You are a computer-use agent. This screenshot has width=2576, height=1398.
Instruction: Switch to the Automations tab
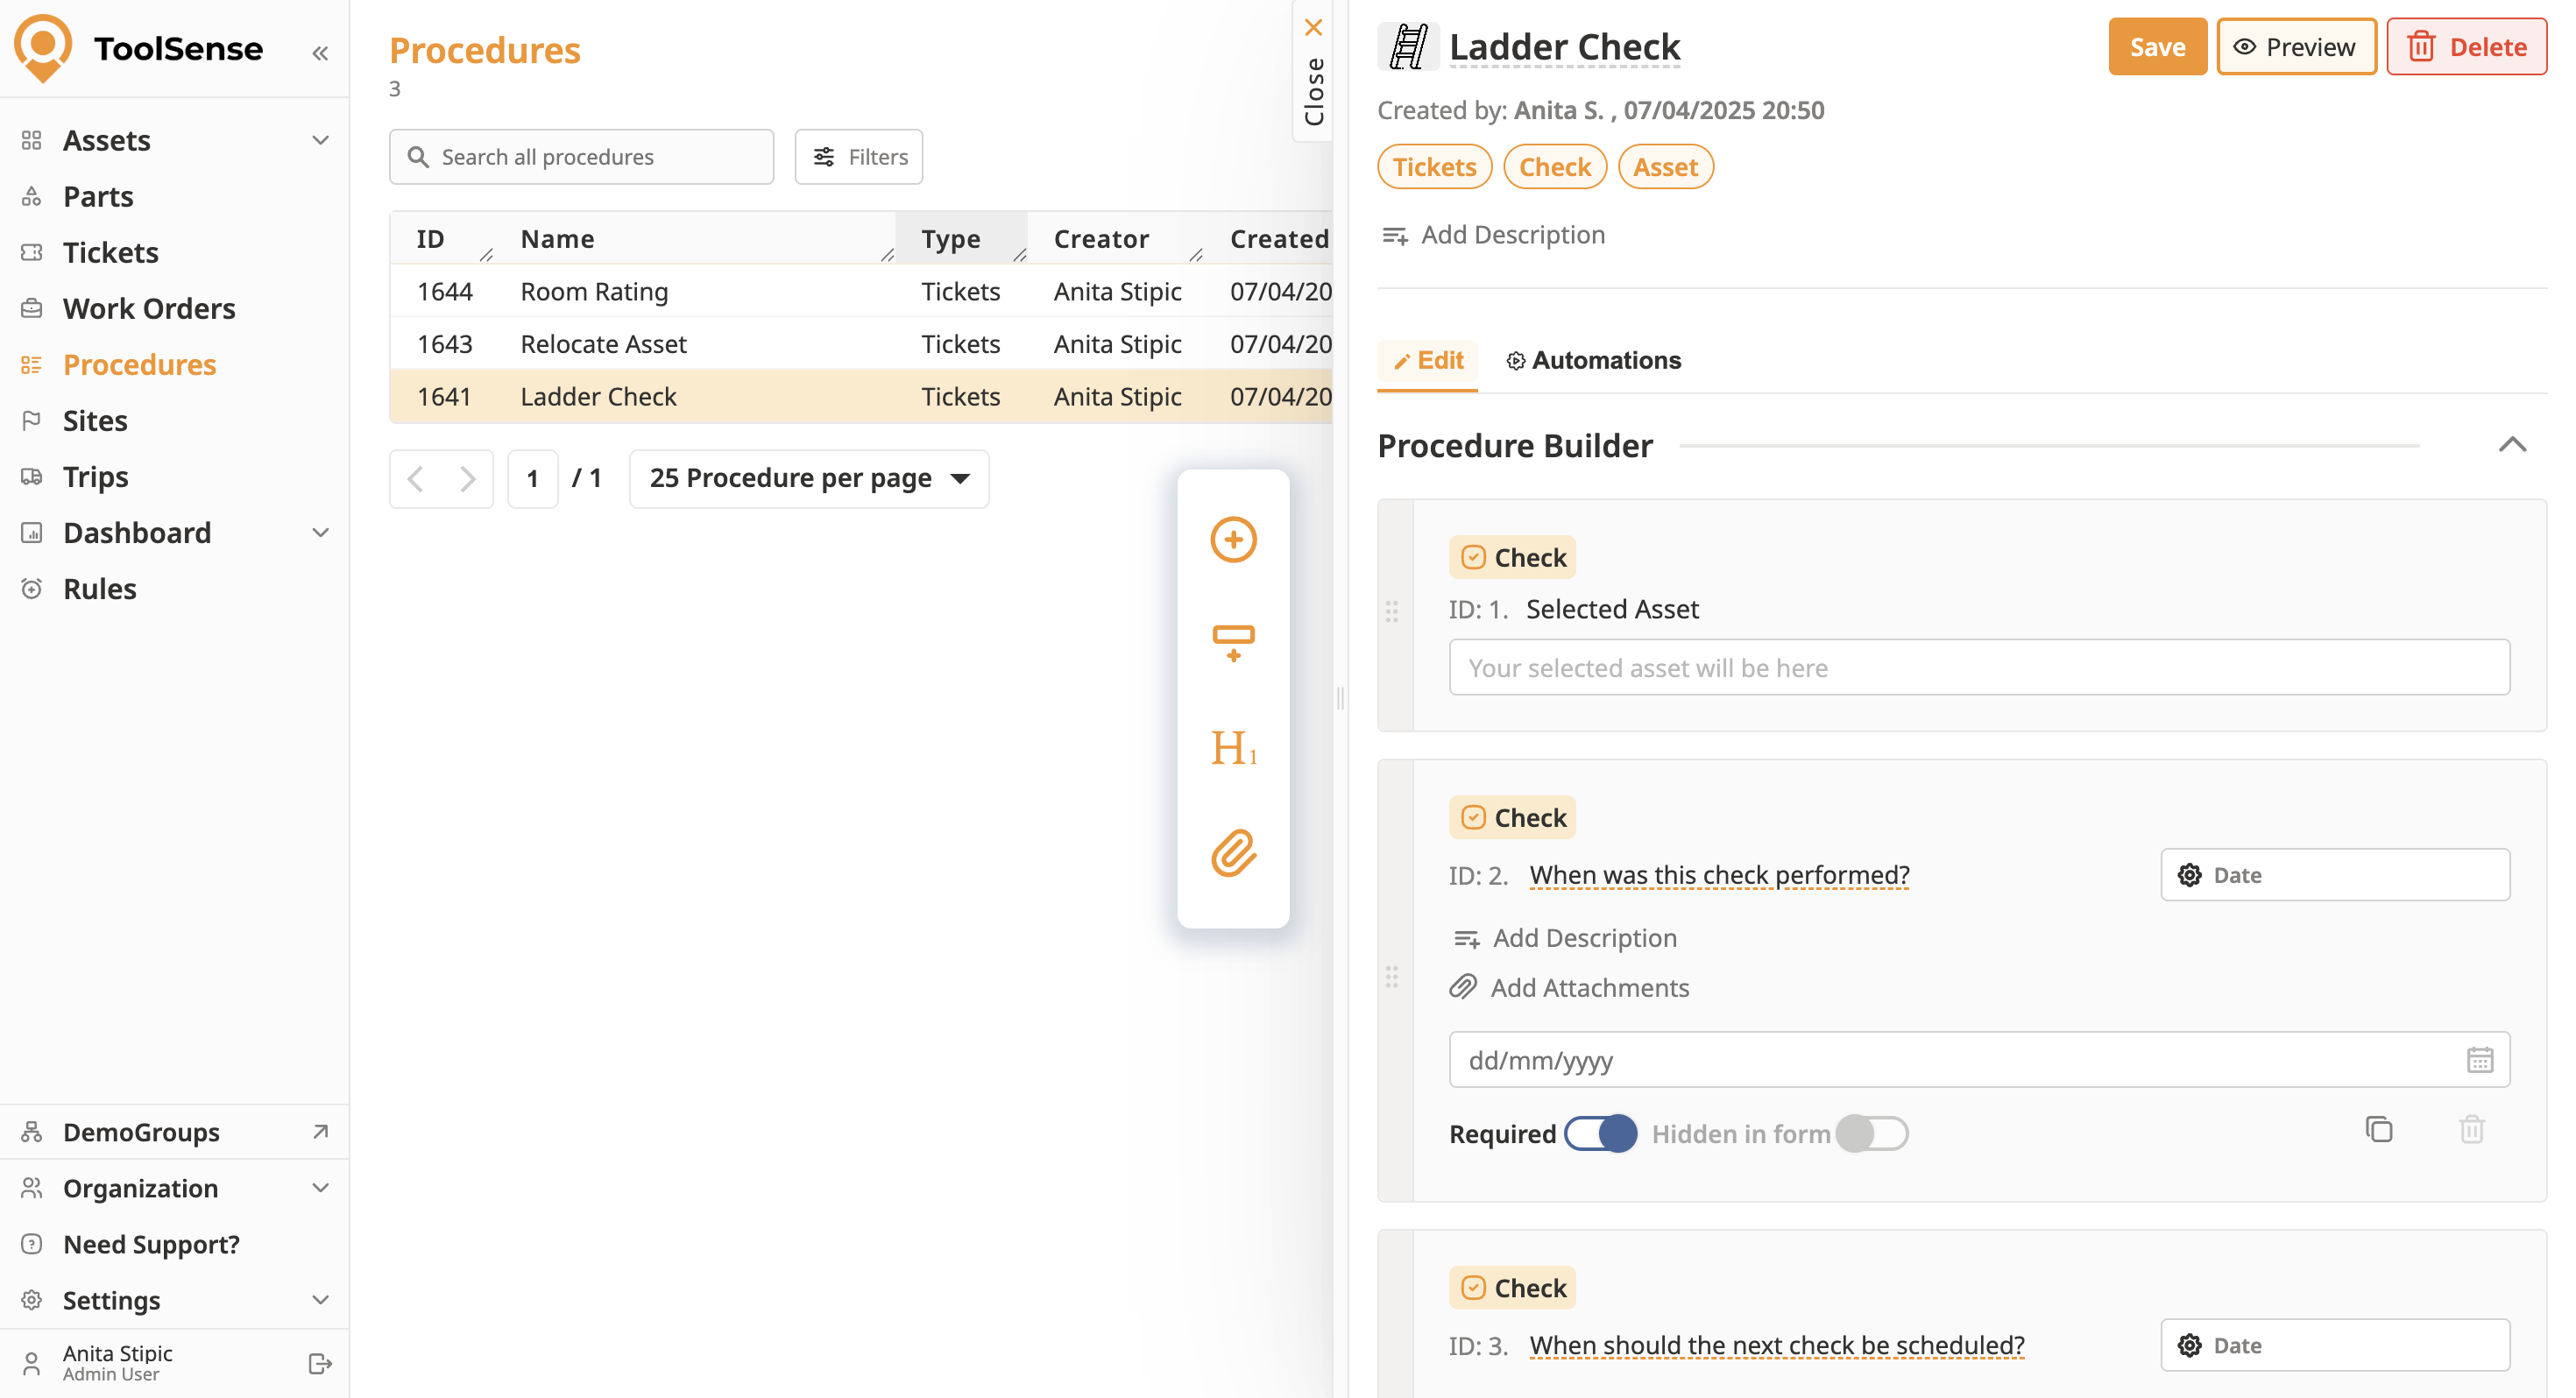[x=1593, y=360]
